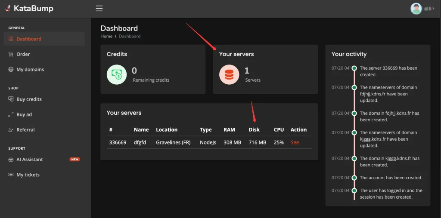Screen dimensions: 441x218
Task: Click the Order shopping cart icon
Action: coord(11,54)
